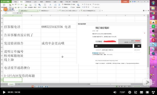This screenshot has width=157, height=95.
Task: Select the cell with 3-5日内回复你的邮箱
Action: (13, 76)
